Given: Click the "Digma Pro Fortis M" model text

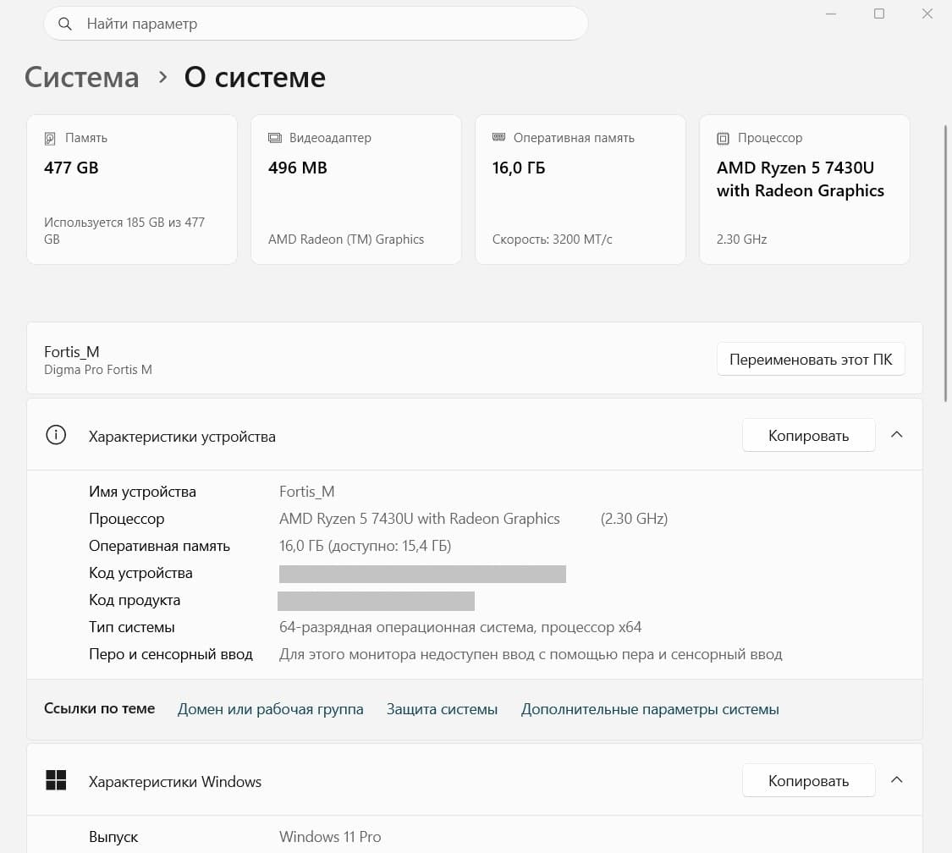Looking at the screenshot, I should (x=98, y=370).
